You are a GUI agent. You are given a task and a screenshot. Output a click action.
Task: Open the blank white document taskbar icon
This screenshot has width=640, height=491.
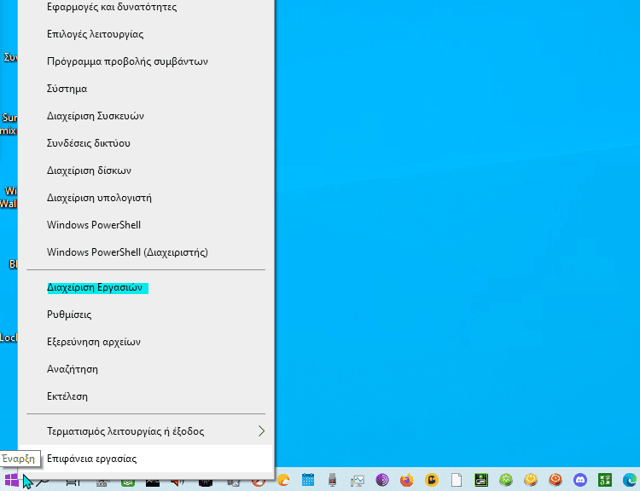click(x=457, y=480)
